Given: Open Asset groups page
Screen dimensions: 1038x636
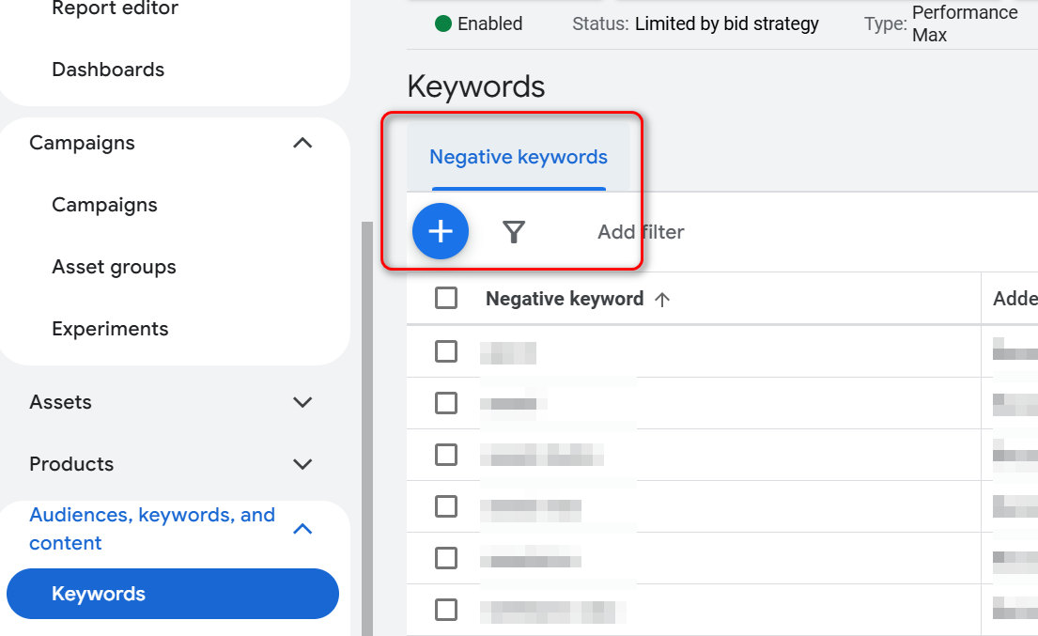Looking at the screenshot, I should 114,267.
